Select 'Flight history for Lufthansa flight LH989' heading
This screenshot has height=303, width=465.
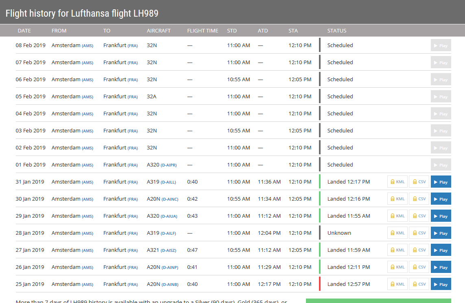click(x=82, y=13)
